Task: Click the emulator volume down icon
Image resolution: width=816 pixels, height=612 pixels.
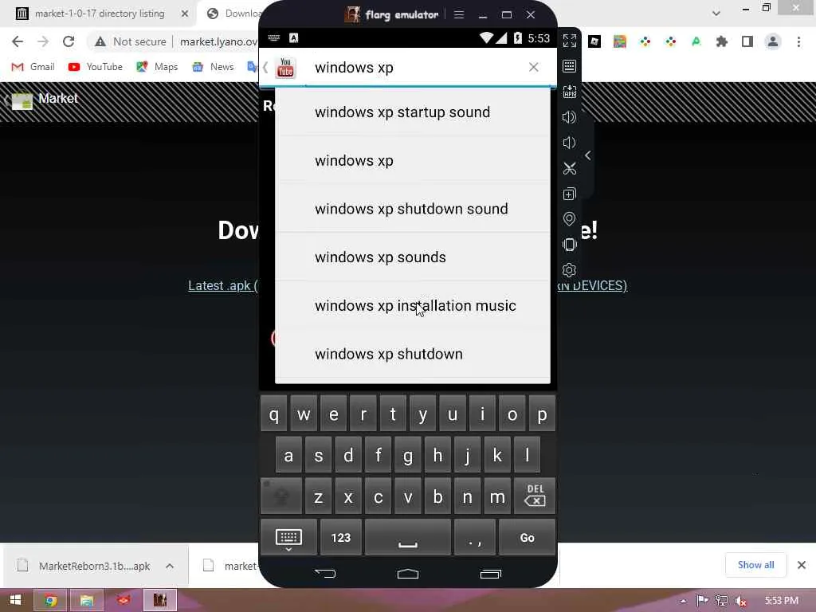Action: (x=569, y=143)
